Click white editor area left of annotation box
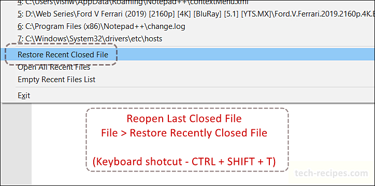Viewport: 375px width, 186px height. coord(59,143)
